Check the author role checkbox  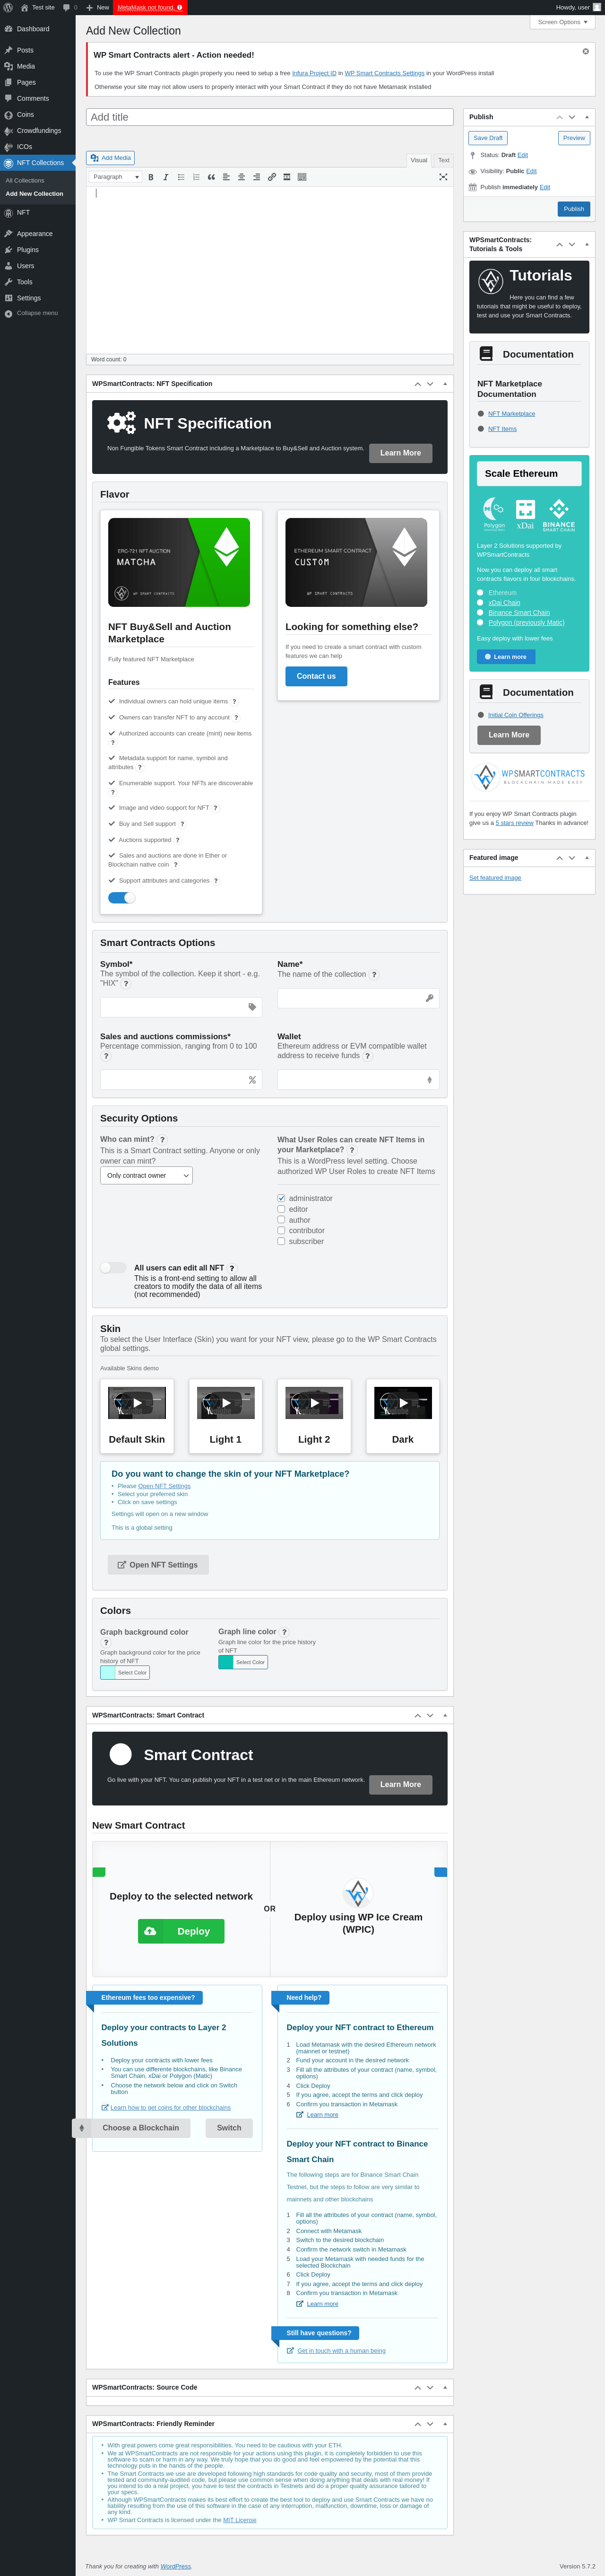coord(281,1220)
